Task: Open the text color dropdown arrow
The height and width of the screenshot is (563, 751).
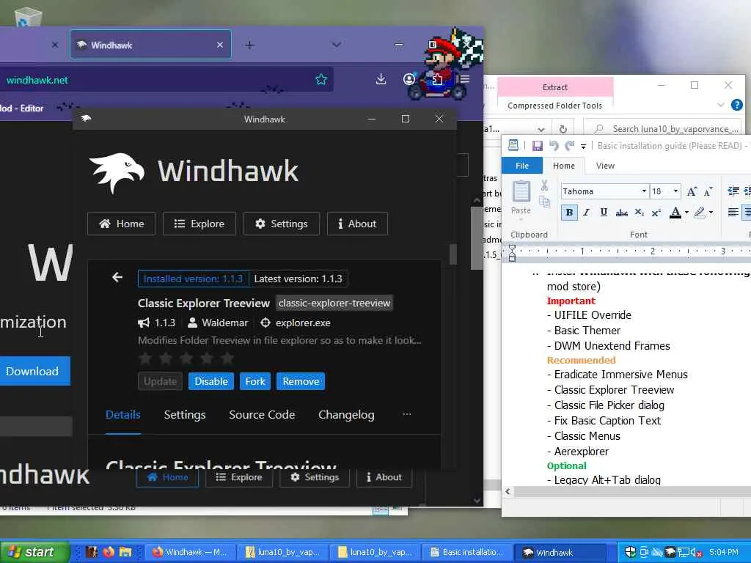Action: point(686,213)
